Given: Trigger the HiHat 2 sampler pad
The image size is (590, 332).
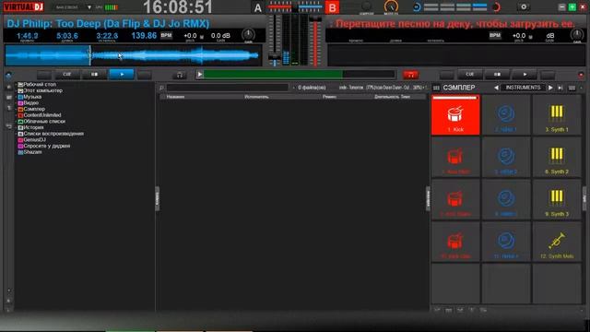Looking at the screenshot, I should pyautogui.click(x=506, y=157).
